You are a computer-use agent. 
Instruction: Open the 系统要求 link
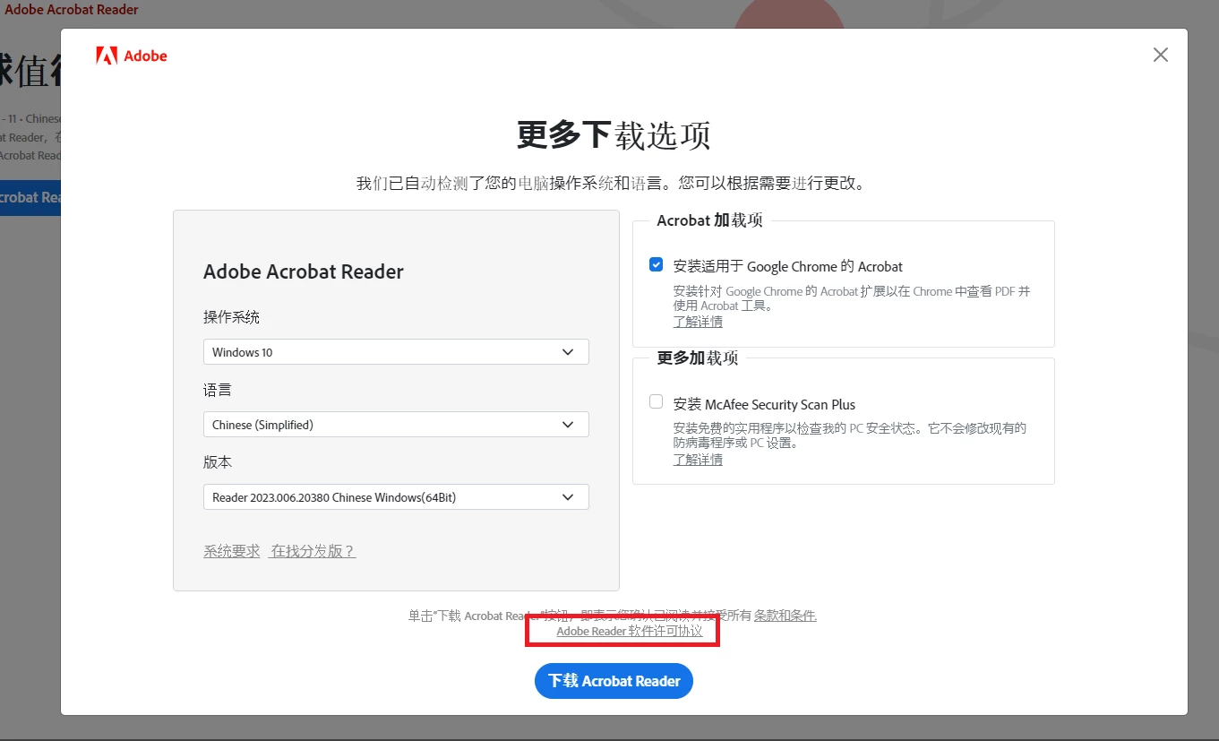232,551
